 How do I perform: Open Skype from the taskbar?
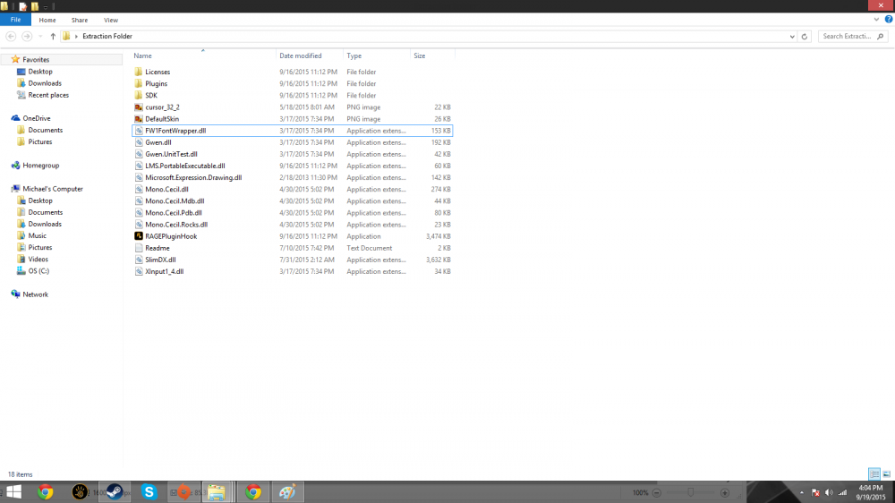point(149,492)
